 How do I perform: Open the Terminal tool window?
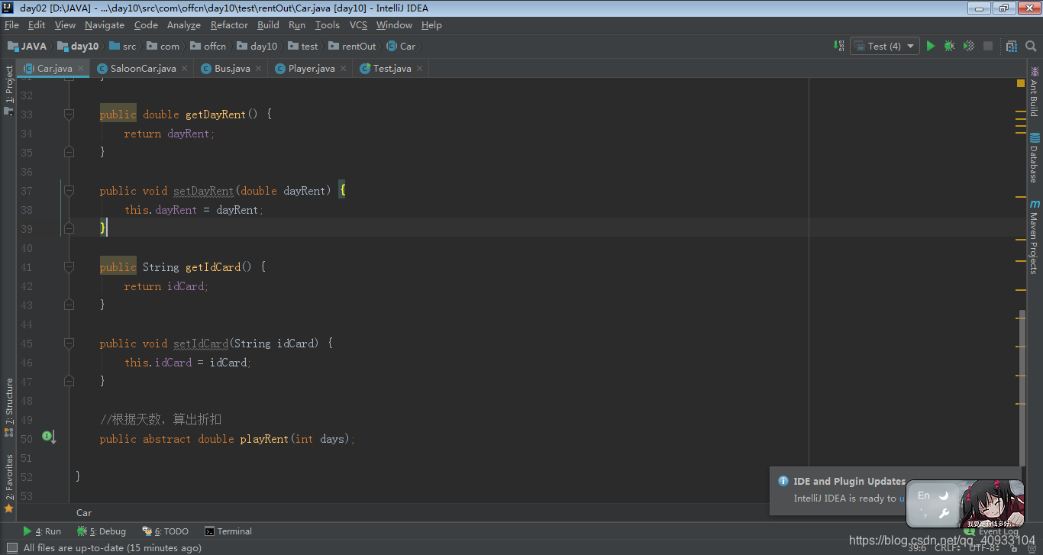(228, 531)
